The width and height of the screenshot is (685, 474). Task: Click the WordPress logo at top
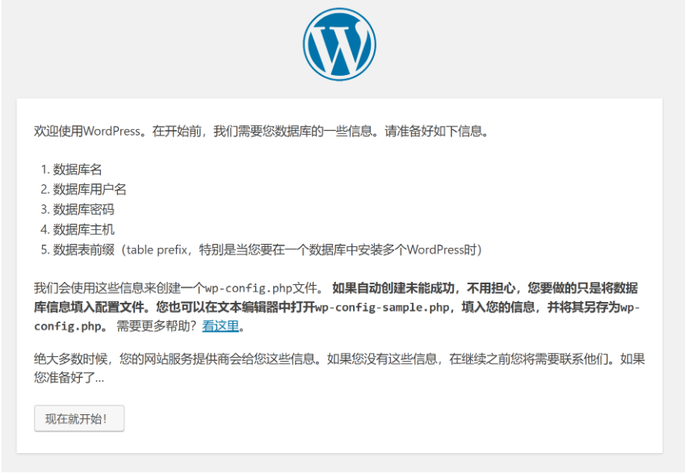[x=339, y=44]
